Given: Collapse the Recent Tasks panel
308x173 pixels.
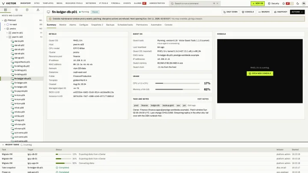Looking at the screenshot, I should (3, 145).
